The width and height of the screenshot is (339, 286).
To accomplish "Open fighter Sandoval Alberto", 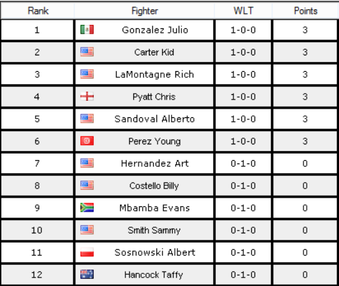I will click(154, 119).
